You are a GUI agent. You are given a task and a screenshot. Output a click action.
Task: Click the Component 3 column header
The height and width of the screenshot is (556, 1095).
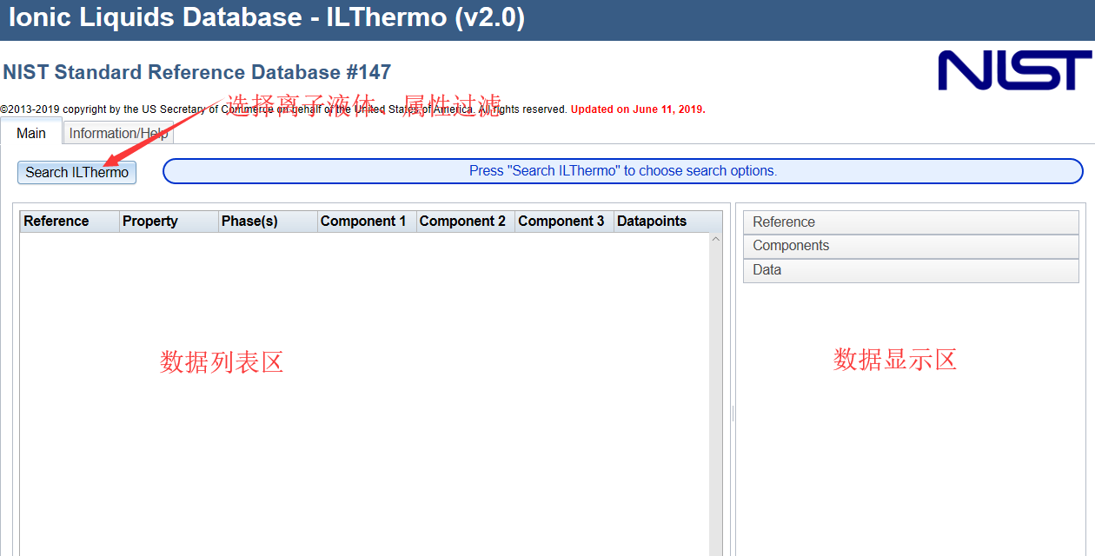click(x=564, y=222)
